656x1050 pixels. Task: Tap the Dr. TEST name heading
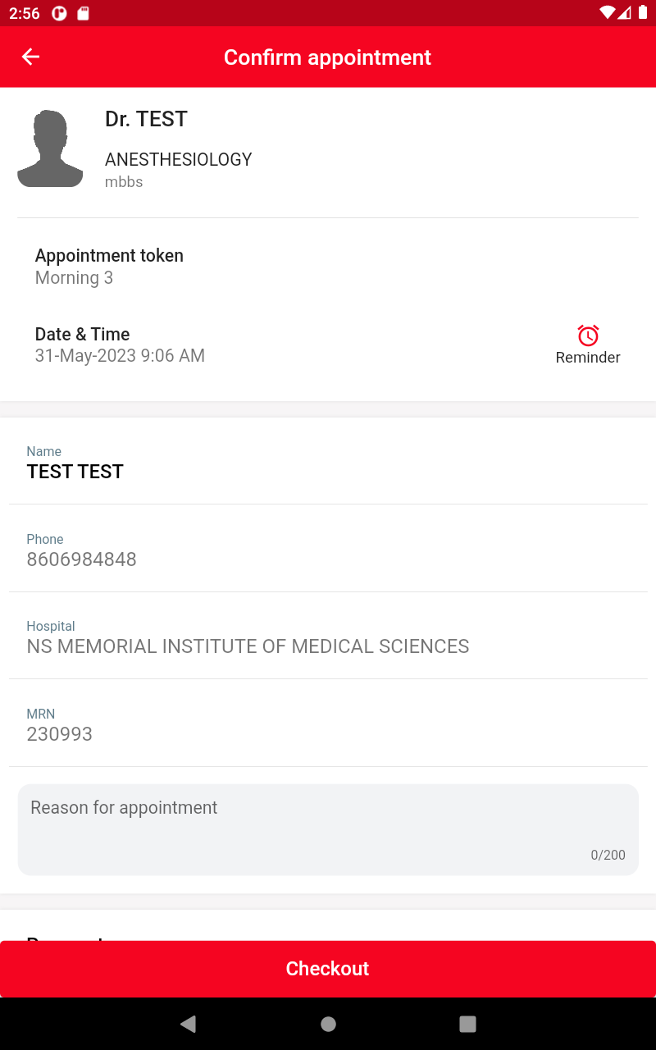coord(146,119)
